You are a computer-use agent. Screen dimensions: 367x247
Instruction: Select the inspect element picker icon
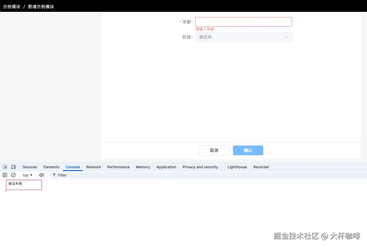5,167
